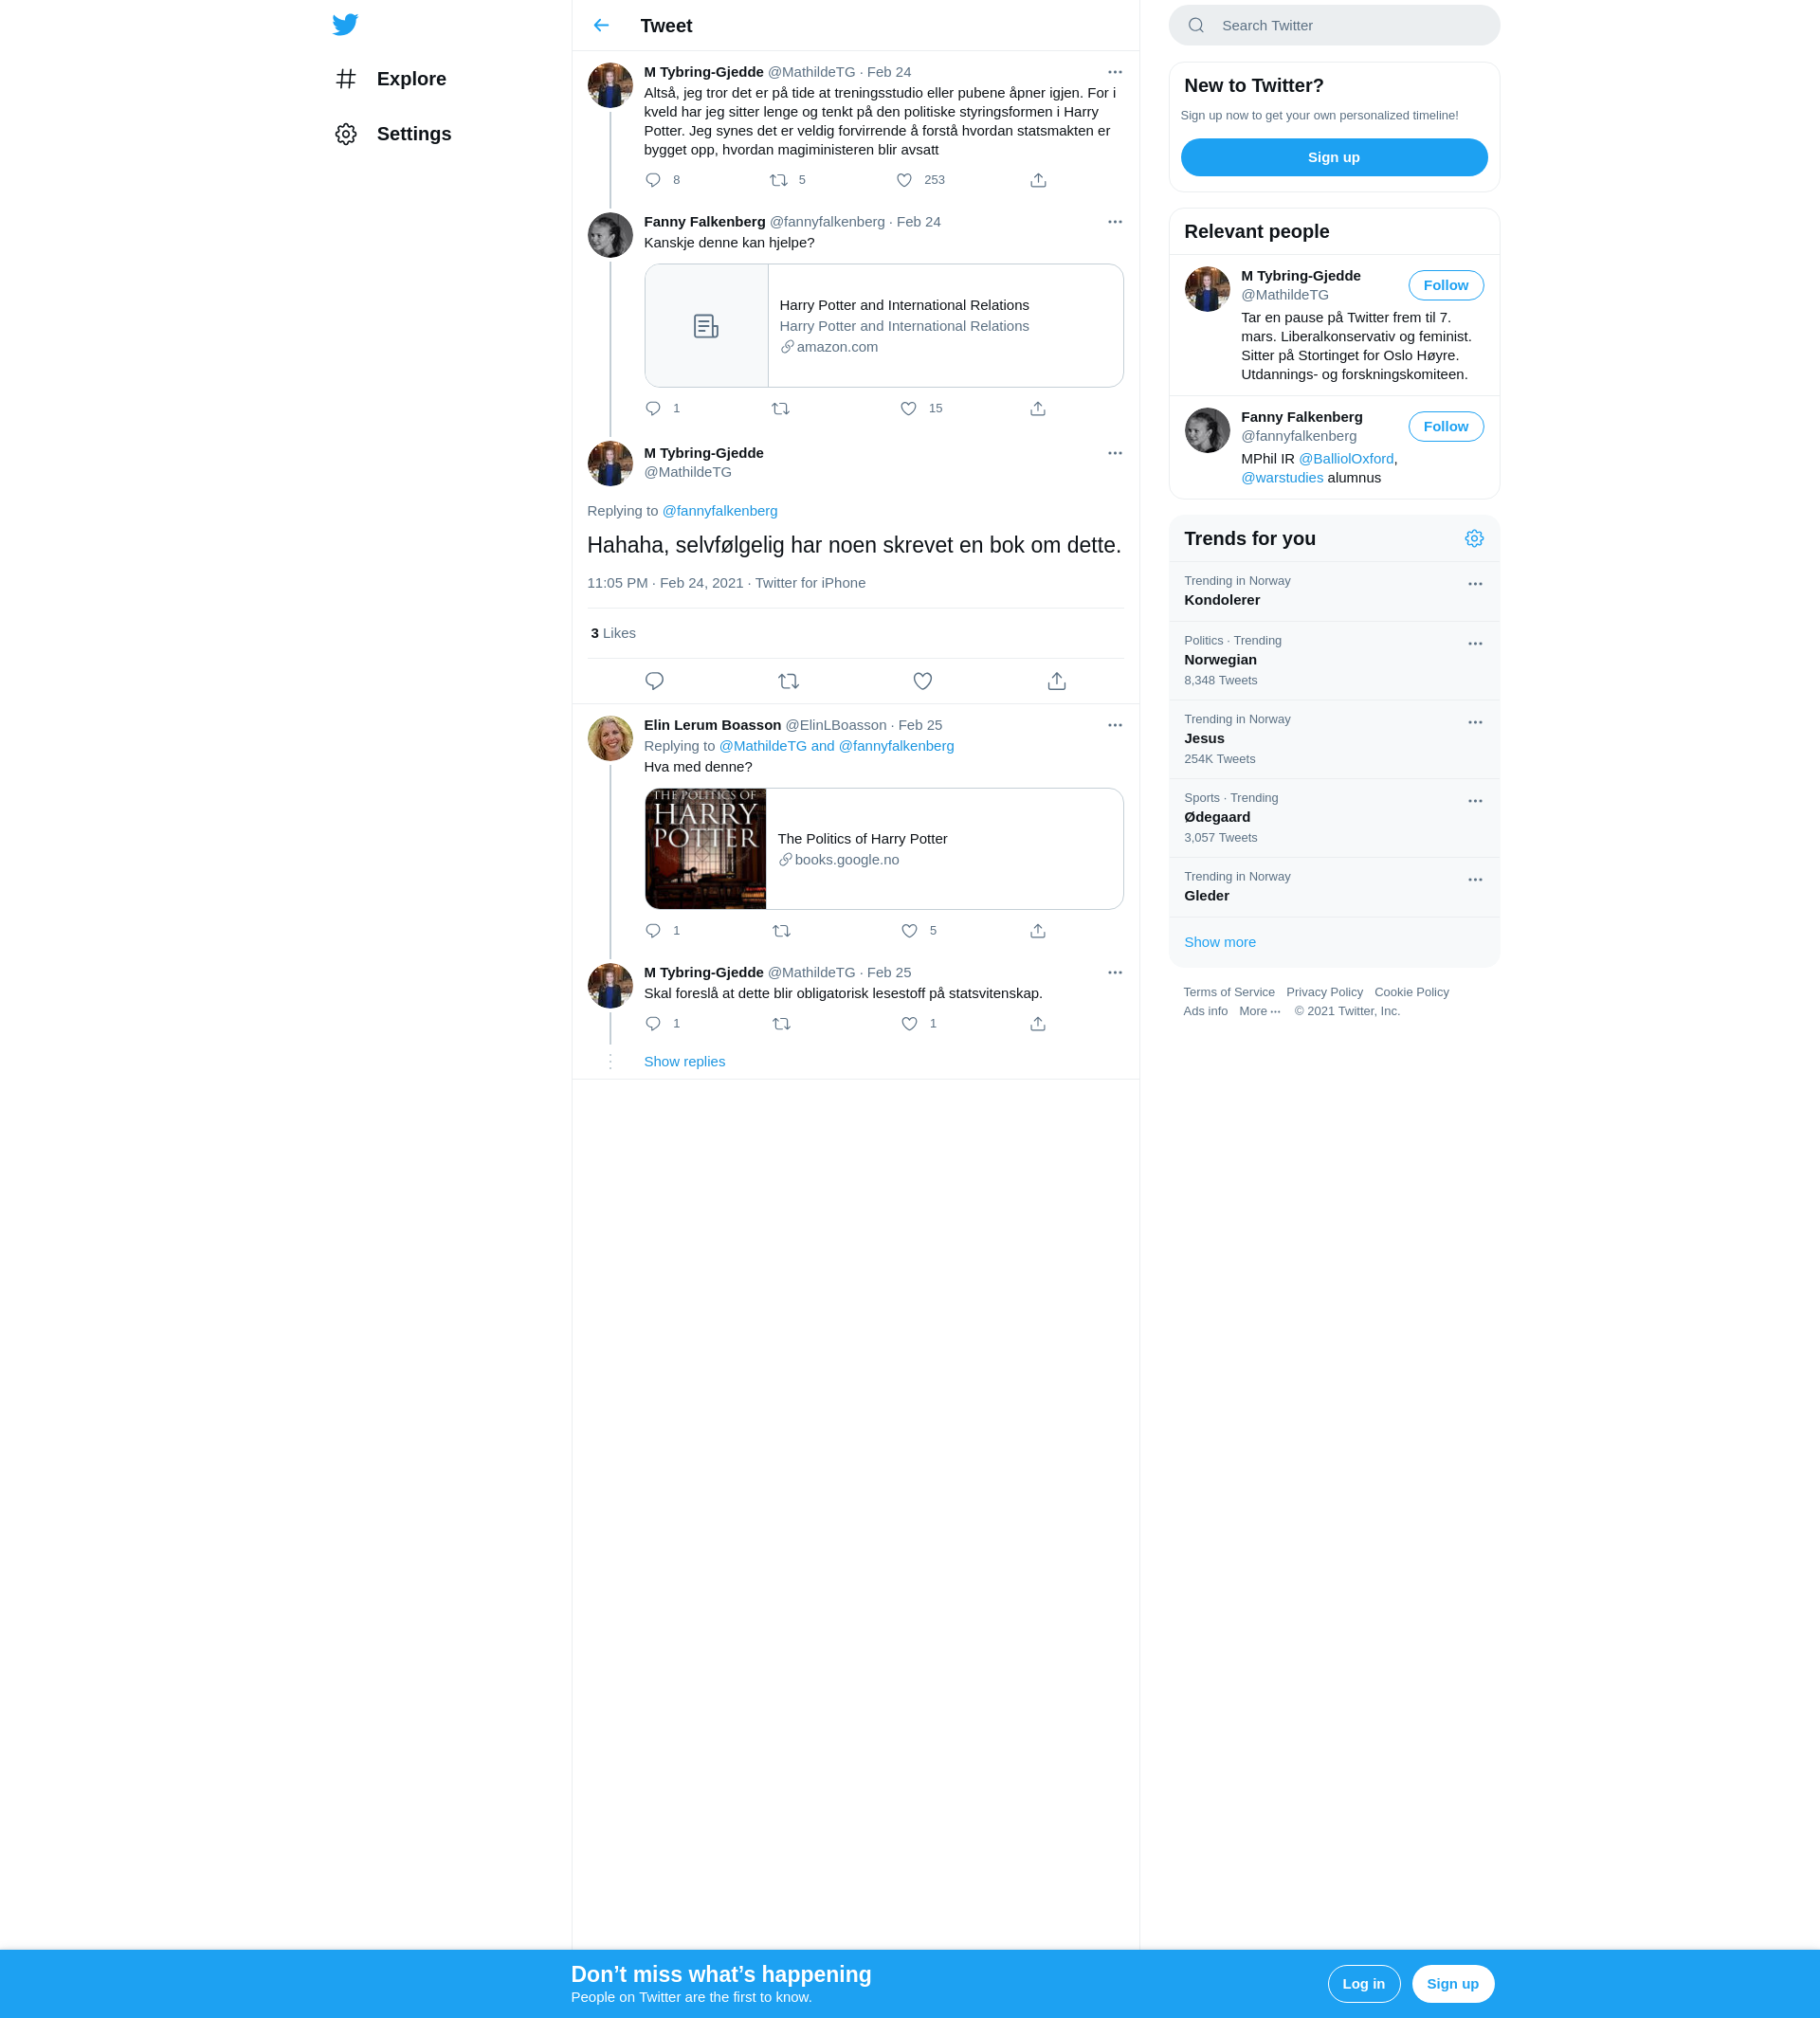
Task: Follow M Tybring-Gjedde in Relevant people
Action: point(1445,285)
